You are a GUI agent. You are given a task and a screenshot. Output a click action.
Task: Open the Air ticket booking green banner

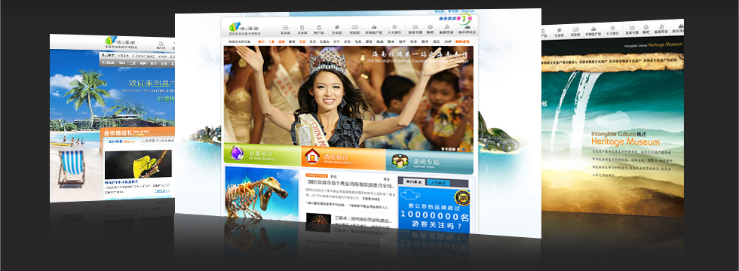[x=262, y=154]
